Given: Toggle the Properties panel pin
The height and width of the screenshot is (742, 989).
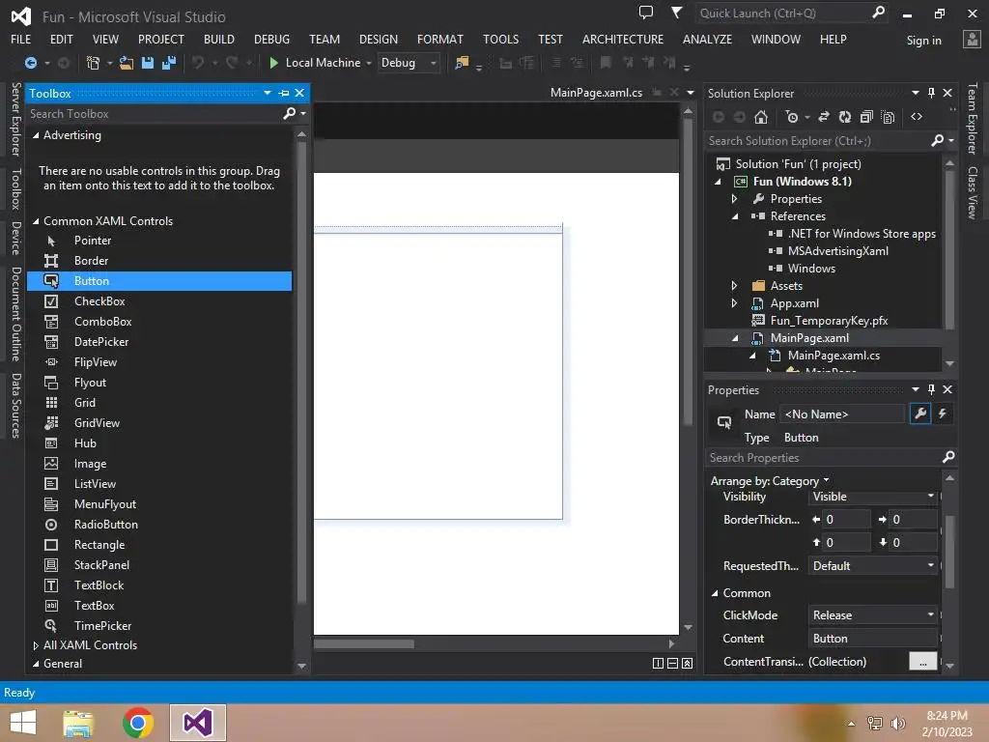Looking at the screenshot, I should [932, 389].
